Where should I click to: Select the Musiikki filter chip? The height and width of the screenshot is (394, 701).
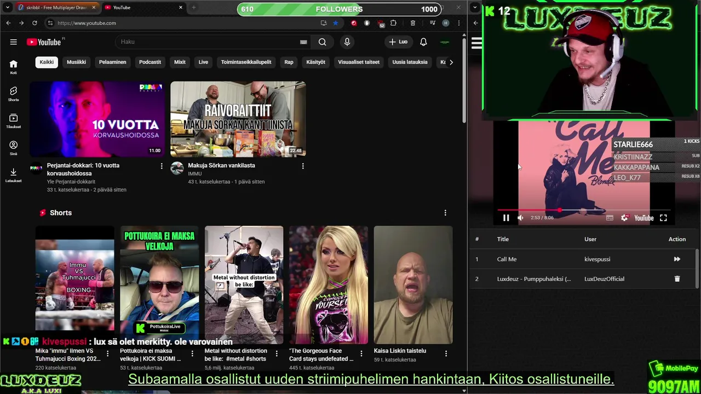pyautogui.click(x=76, y=62)
